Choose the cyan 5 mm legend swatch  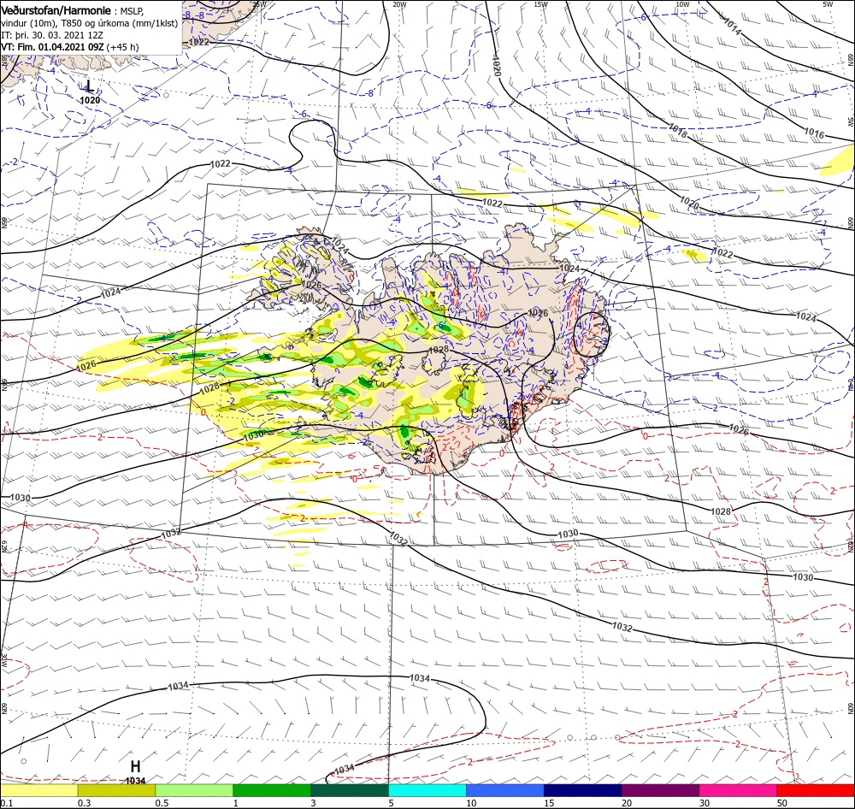tap(427, 791)
